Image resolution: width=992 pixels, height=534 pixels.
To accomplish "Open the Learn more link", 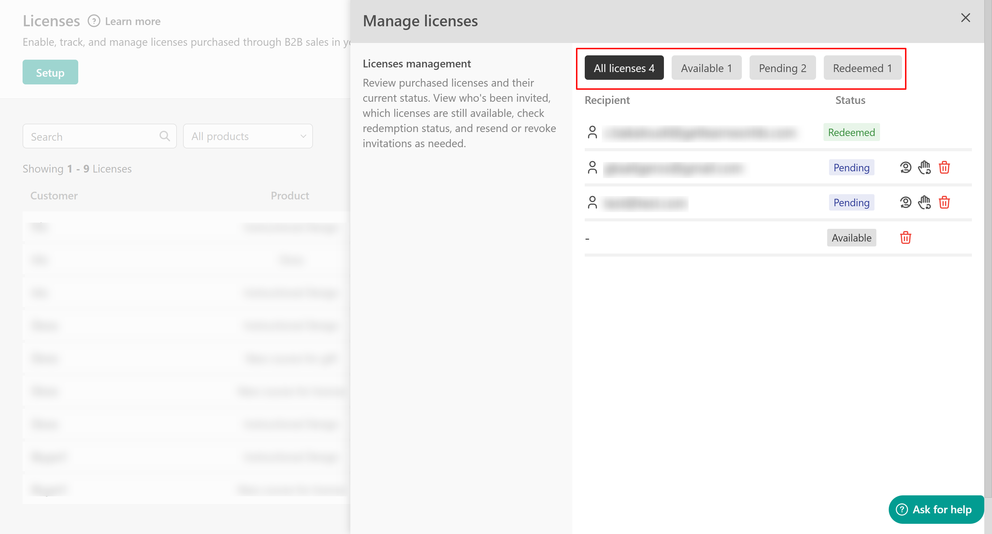I will [132, 21].
